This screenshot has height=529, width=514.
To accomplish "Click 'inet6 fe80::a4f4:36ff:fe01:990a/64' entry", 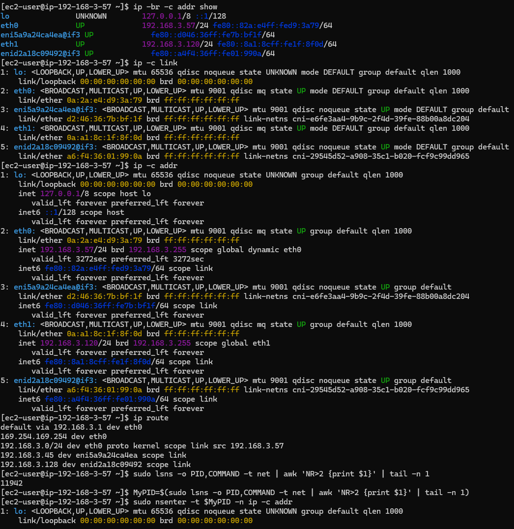I will [93, 399].
